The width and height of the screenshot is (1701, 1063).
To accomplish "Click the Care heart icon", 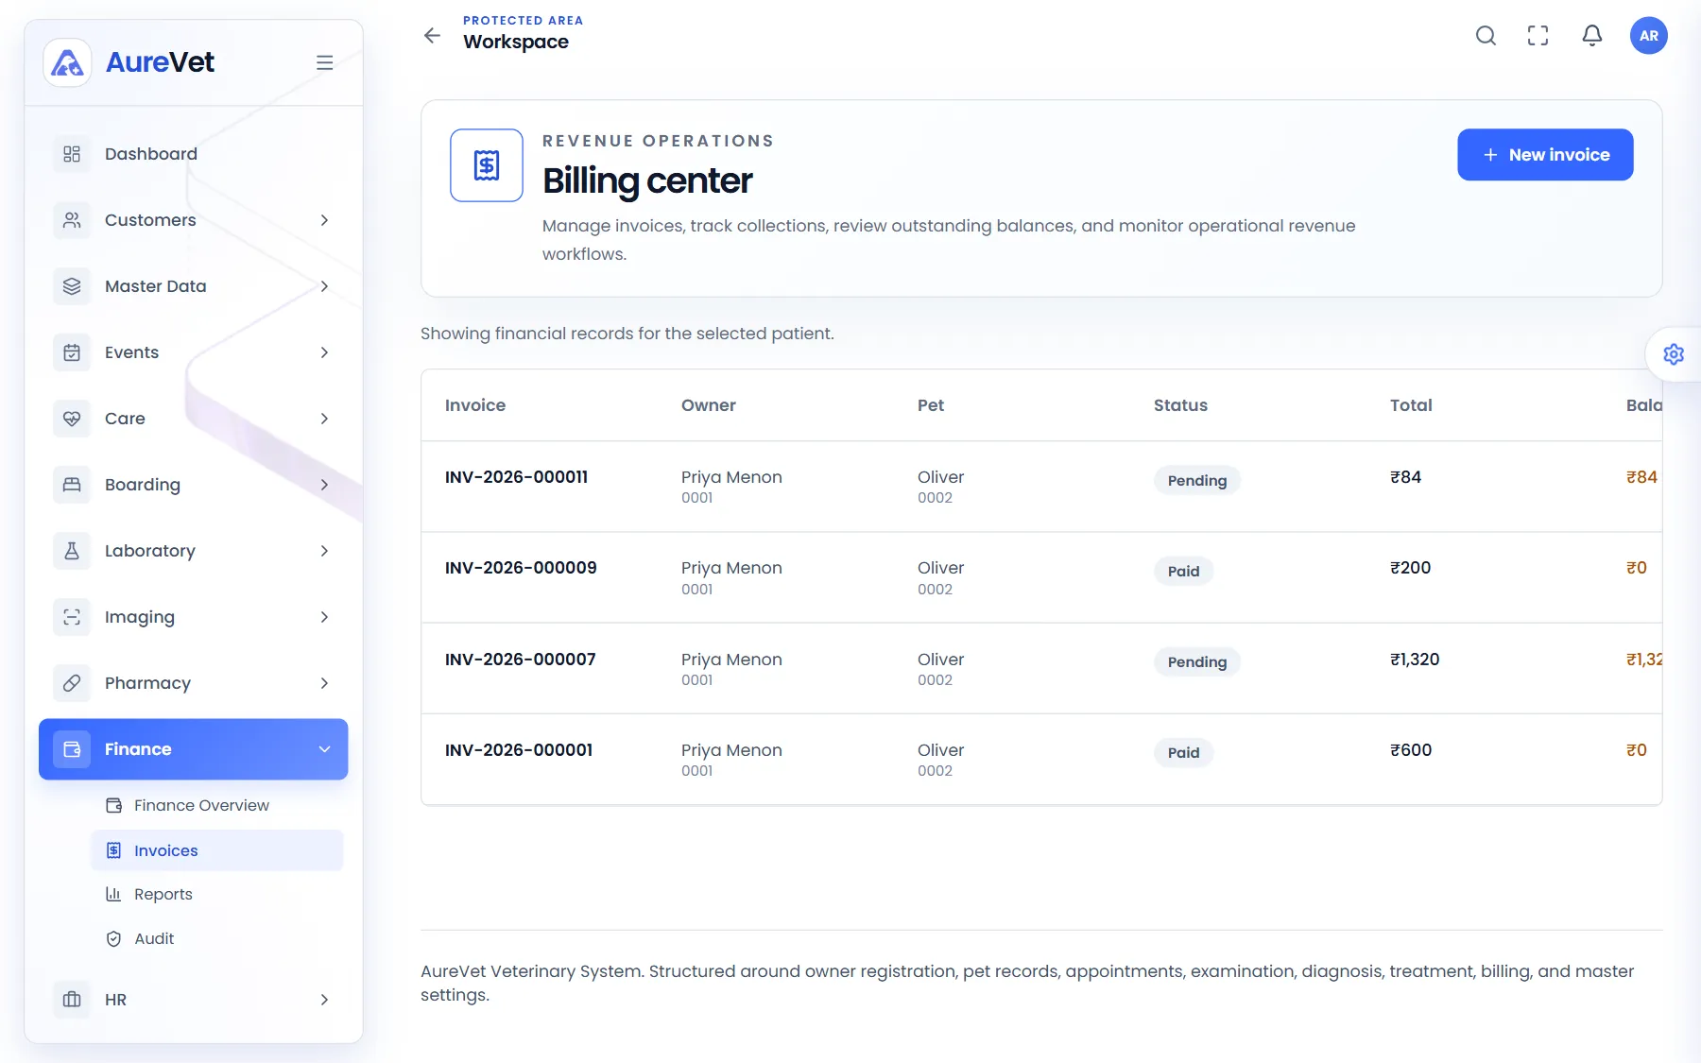I will click(x=72, y=419).
